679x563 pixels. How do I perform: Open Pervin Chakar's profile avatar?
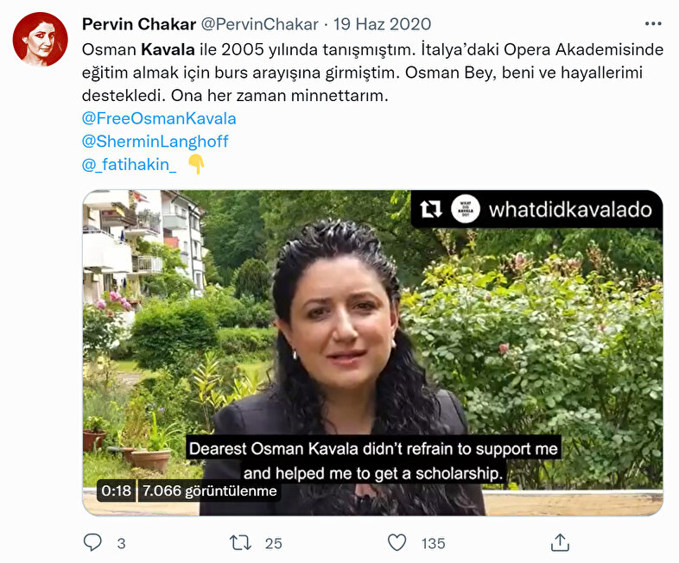pyautogui.click(x=41, y=40)
